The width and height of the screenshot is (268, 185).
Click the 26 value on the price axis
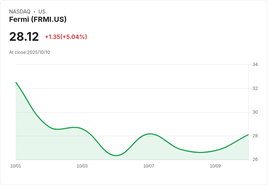255,160
